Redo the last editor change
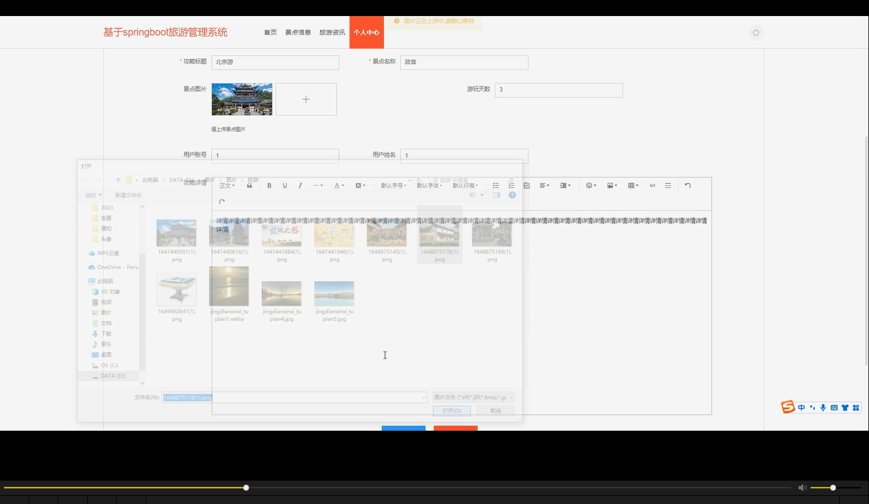The height and width of the screenshot is (504, 869). coord(222,202)
